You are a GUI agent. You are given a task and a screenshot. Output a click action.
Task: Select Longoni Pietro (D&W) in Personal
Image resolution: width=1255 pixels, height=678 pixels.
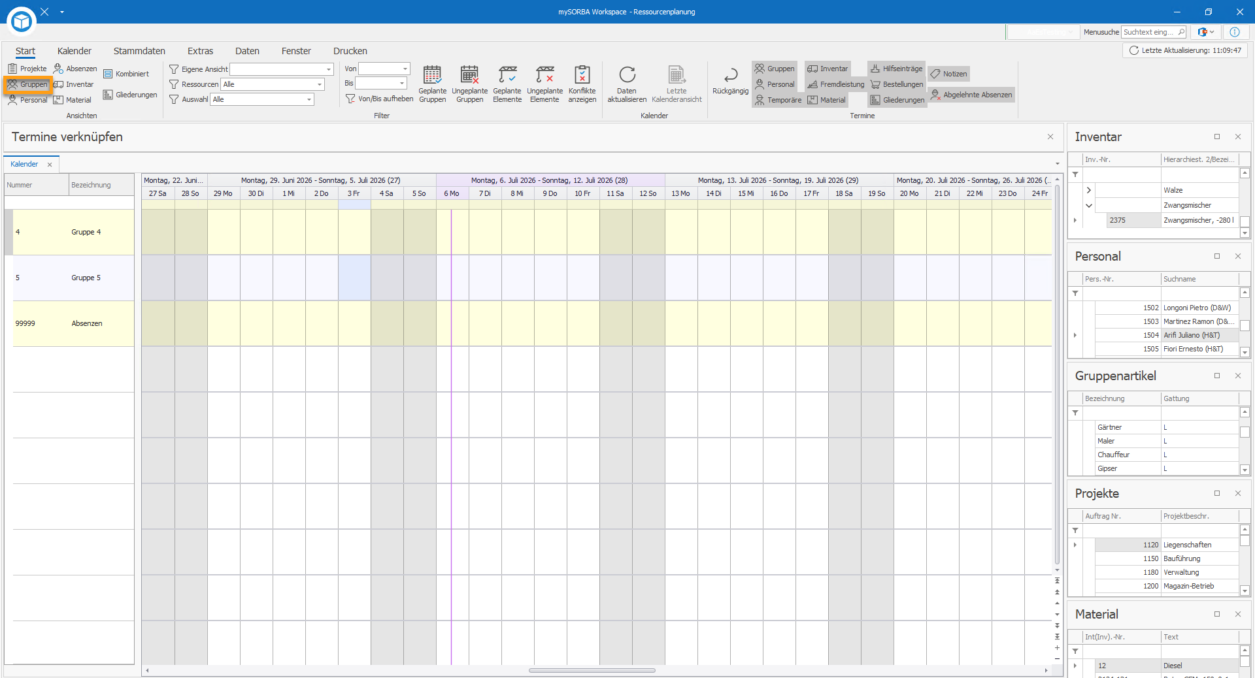pos(1197,308)
